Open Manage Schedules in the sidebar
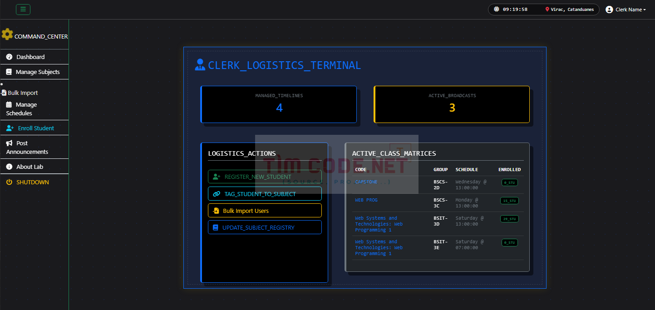 [x=34, y=109]
